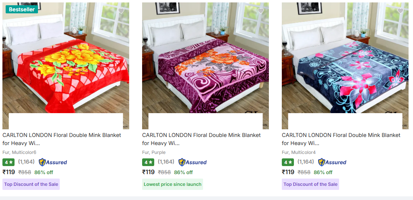Click 'Top Discount of the Sale' under Multicolor4
Viewport: 413px width, 200px height.
(310, 184)
